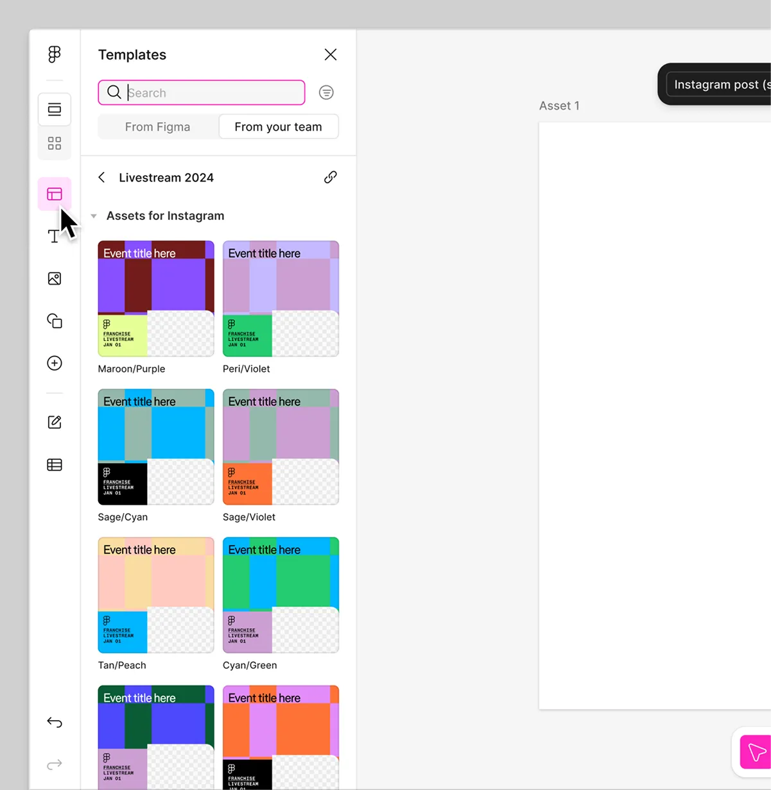Click the Instagram post size button
The image size is (771, 790).
click(x=719, y=85)
